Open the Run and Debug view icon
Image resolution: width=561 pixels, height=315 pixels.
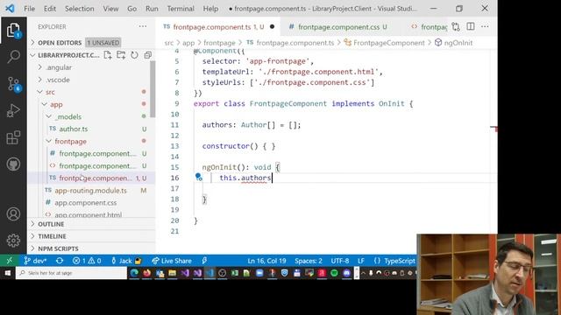coord(13,111)
